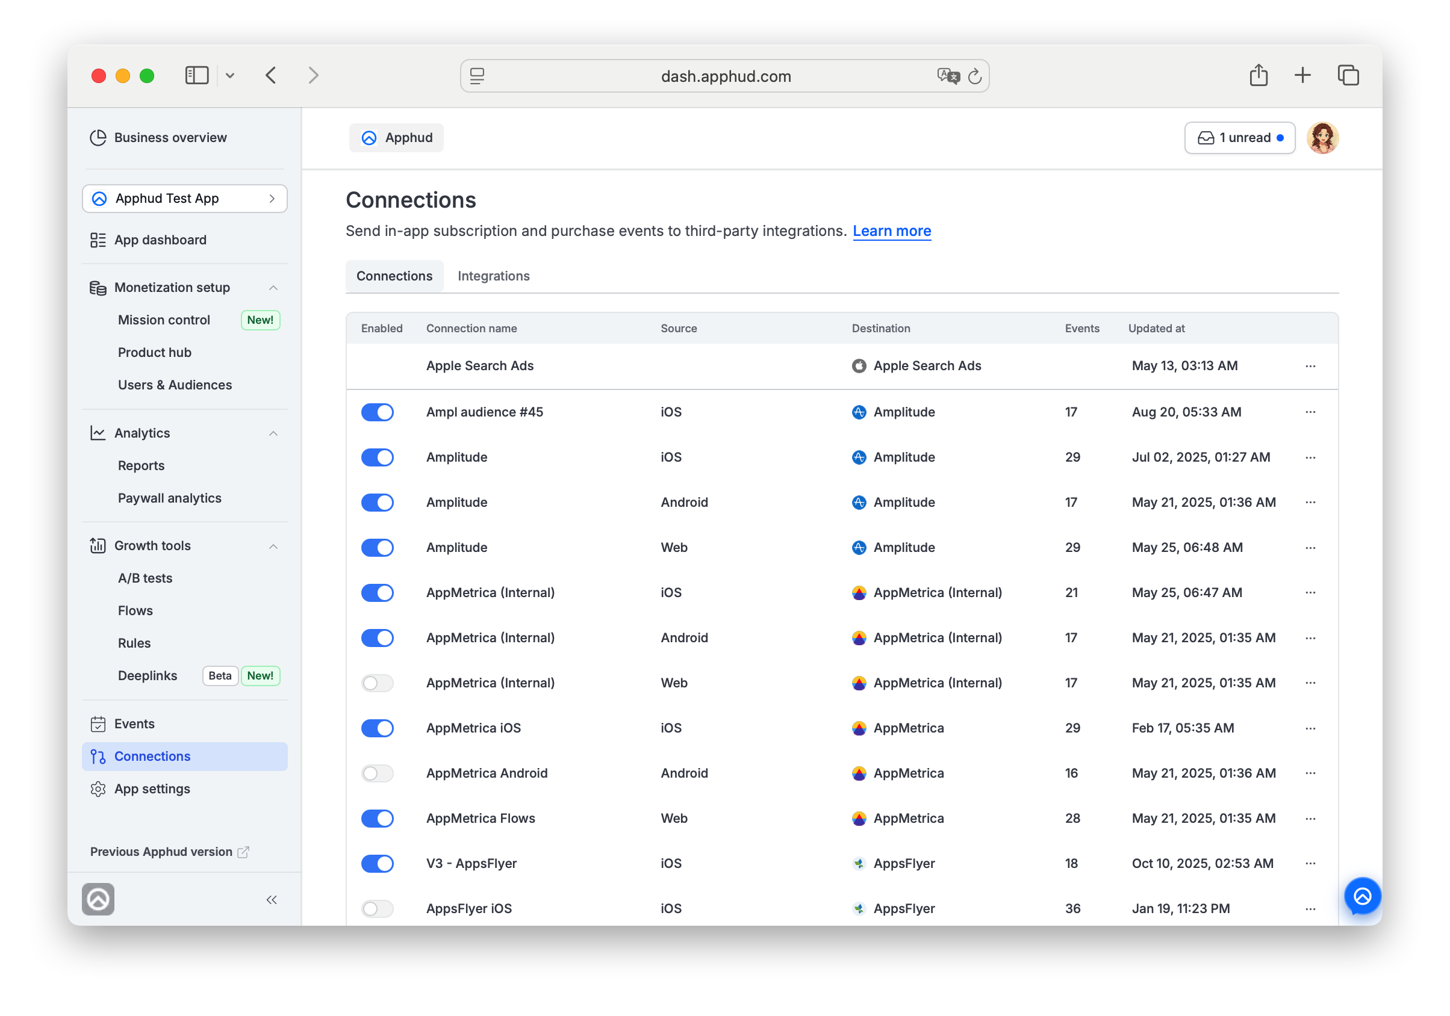Open the Safari sidebar dropdown arrow

point(230,76)
